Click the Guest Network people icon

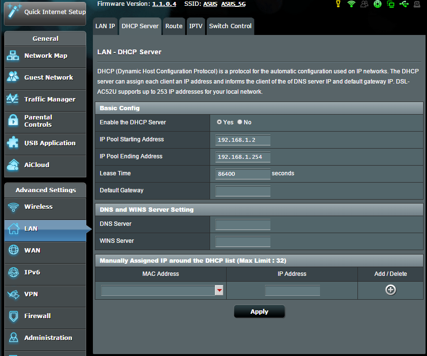[x=13, y=77]
